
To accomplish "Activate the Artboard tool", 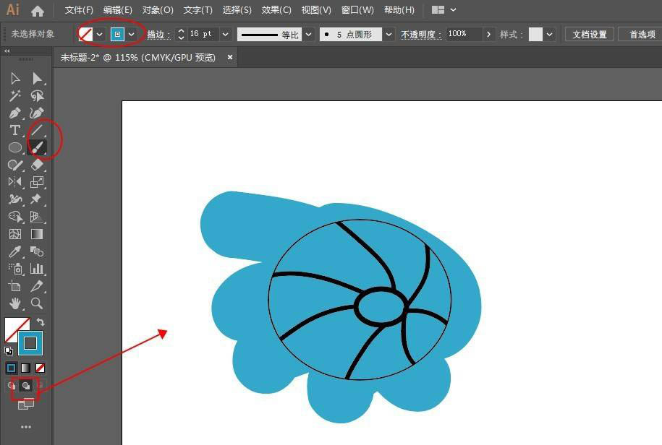I will coord(15,286).
